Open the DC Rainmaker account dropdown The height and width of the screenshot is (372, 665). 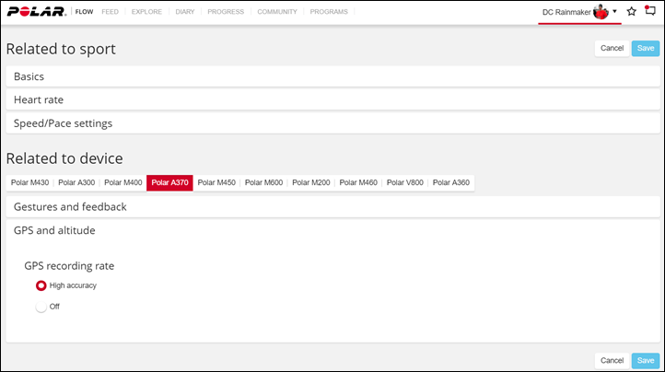(614, 12)
